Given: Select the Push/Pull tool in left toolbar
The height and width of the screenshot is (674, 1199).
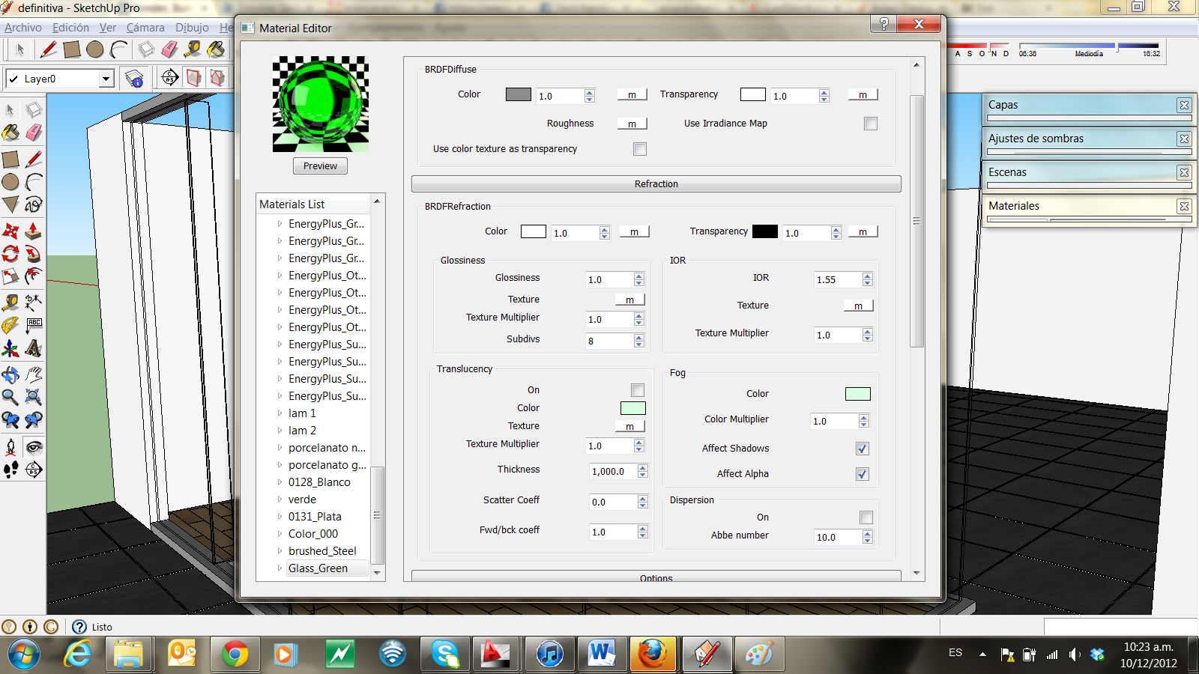Looking at the screenshot, I should click(x=33, y=231).
